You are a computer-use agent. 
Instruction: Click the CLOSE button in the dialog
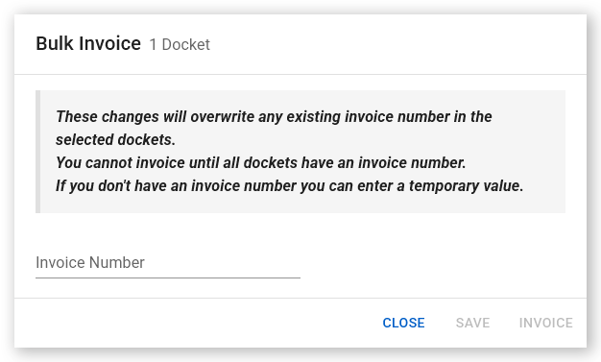pyautogui.click(x=403, y=323)
